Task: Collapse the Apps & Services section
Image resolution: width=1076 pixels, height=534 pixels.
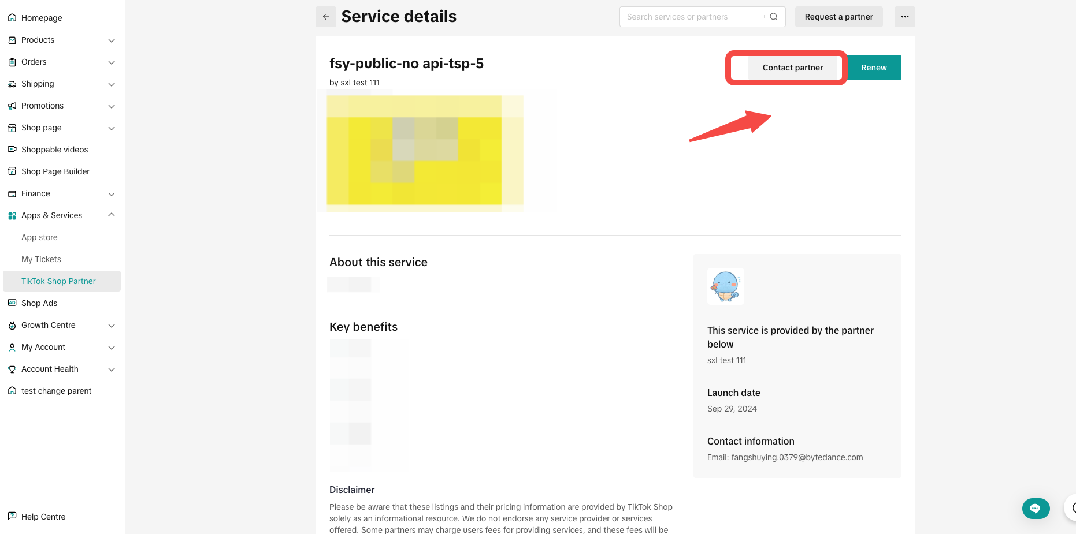Action: pyautogui.click(x=112, y=215)
